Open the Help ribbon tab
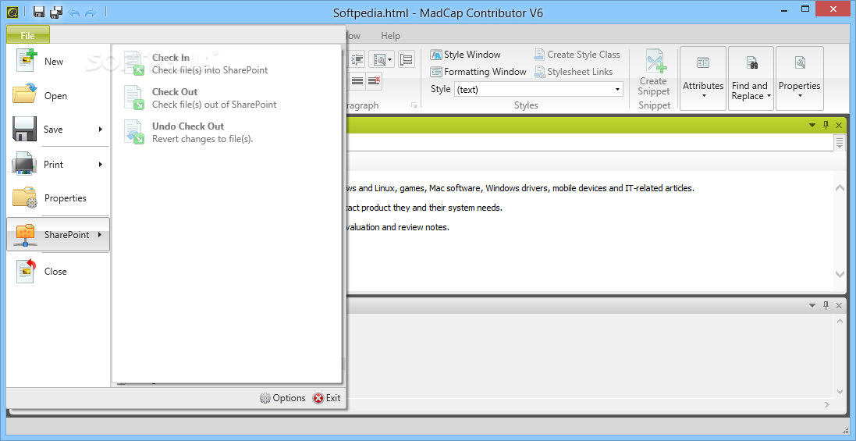 click(x=390, y=35)
